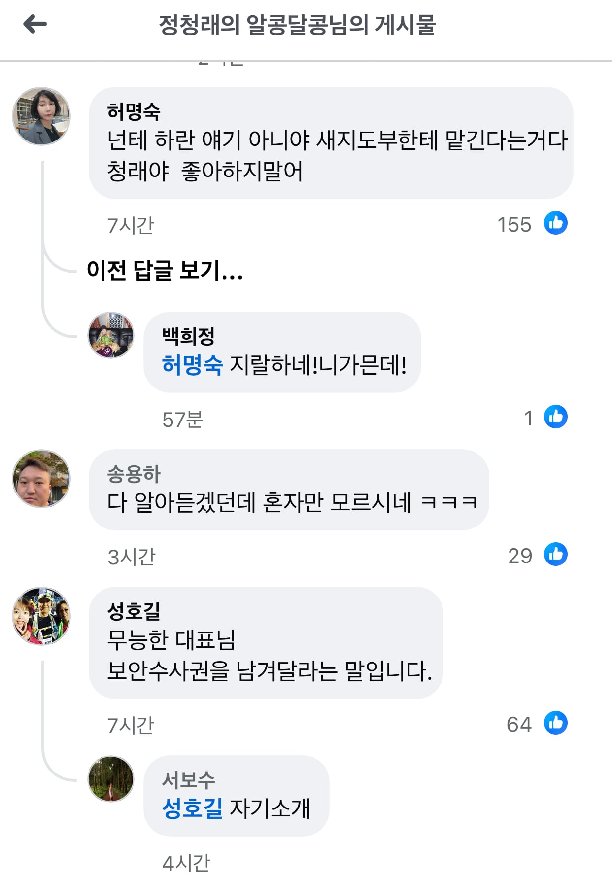The height and width of the screenshot is (878, 612).
Task: Open 백희정's profile picture
Action: point(111,335)
